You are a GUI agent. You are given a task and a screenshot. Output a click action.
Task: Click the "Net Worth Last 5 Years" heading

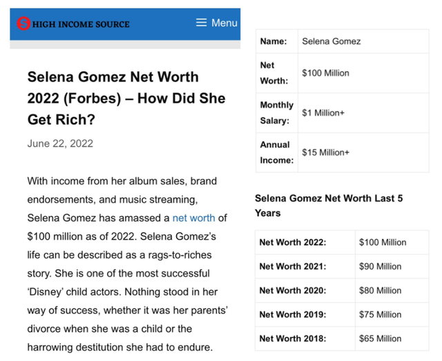pyautogui.click(x=329, y=205)
